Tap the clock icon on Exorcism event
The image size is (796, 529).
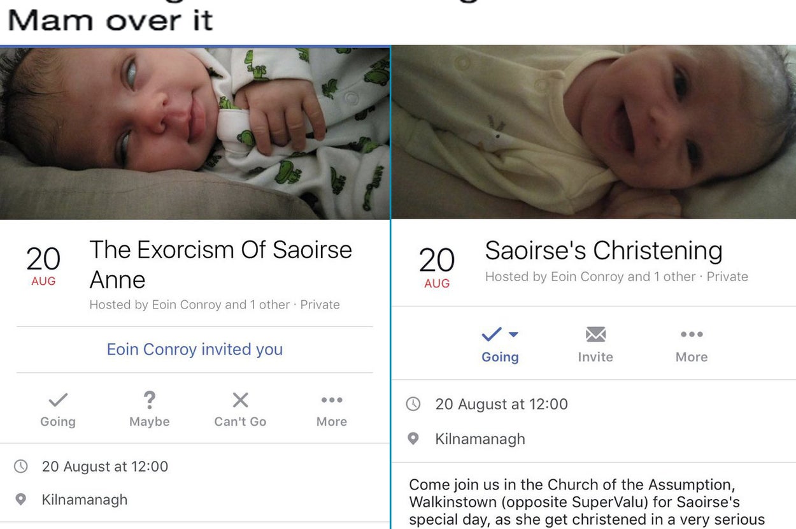[x=21, y=467]
